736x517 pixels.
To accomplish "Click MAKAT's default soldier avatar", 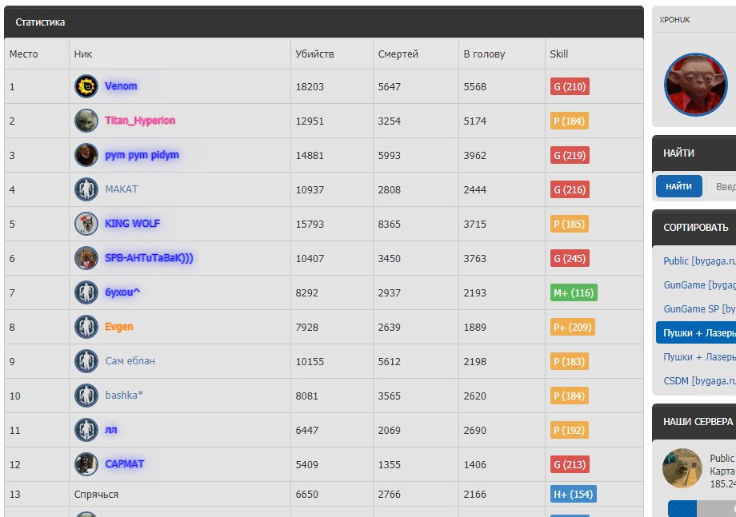I will click(86, 189).
